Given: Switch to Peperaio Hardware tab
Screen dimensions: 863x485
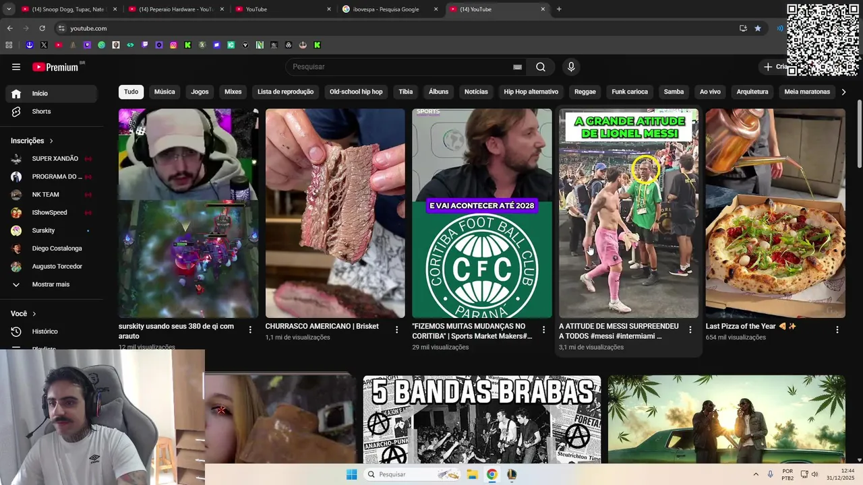Looking at the screenshot, I should point(175,9).
